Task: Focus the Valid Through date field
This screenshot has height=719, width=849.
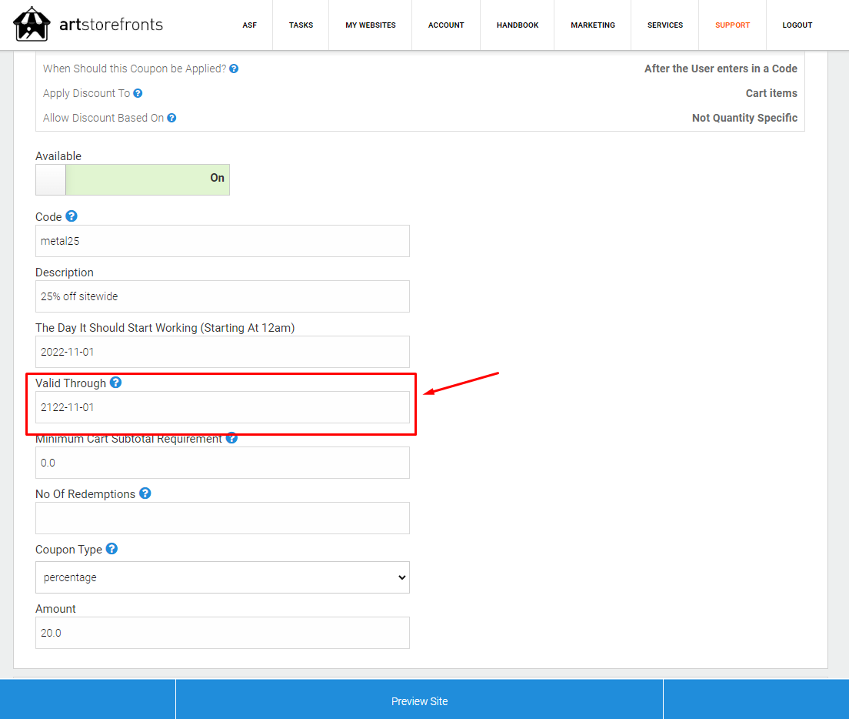Action: click(222, 407)
